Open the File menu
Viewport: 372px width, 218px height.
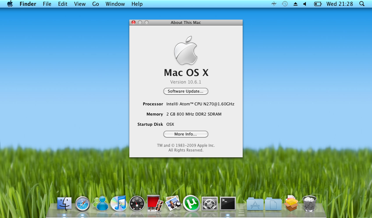pyautogui.click(x=47, y=4)
